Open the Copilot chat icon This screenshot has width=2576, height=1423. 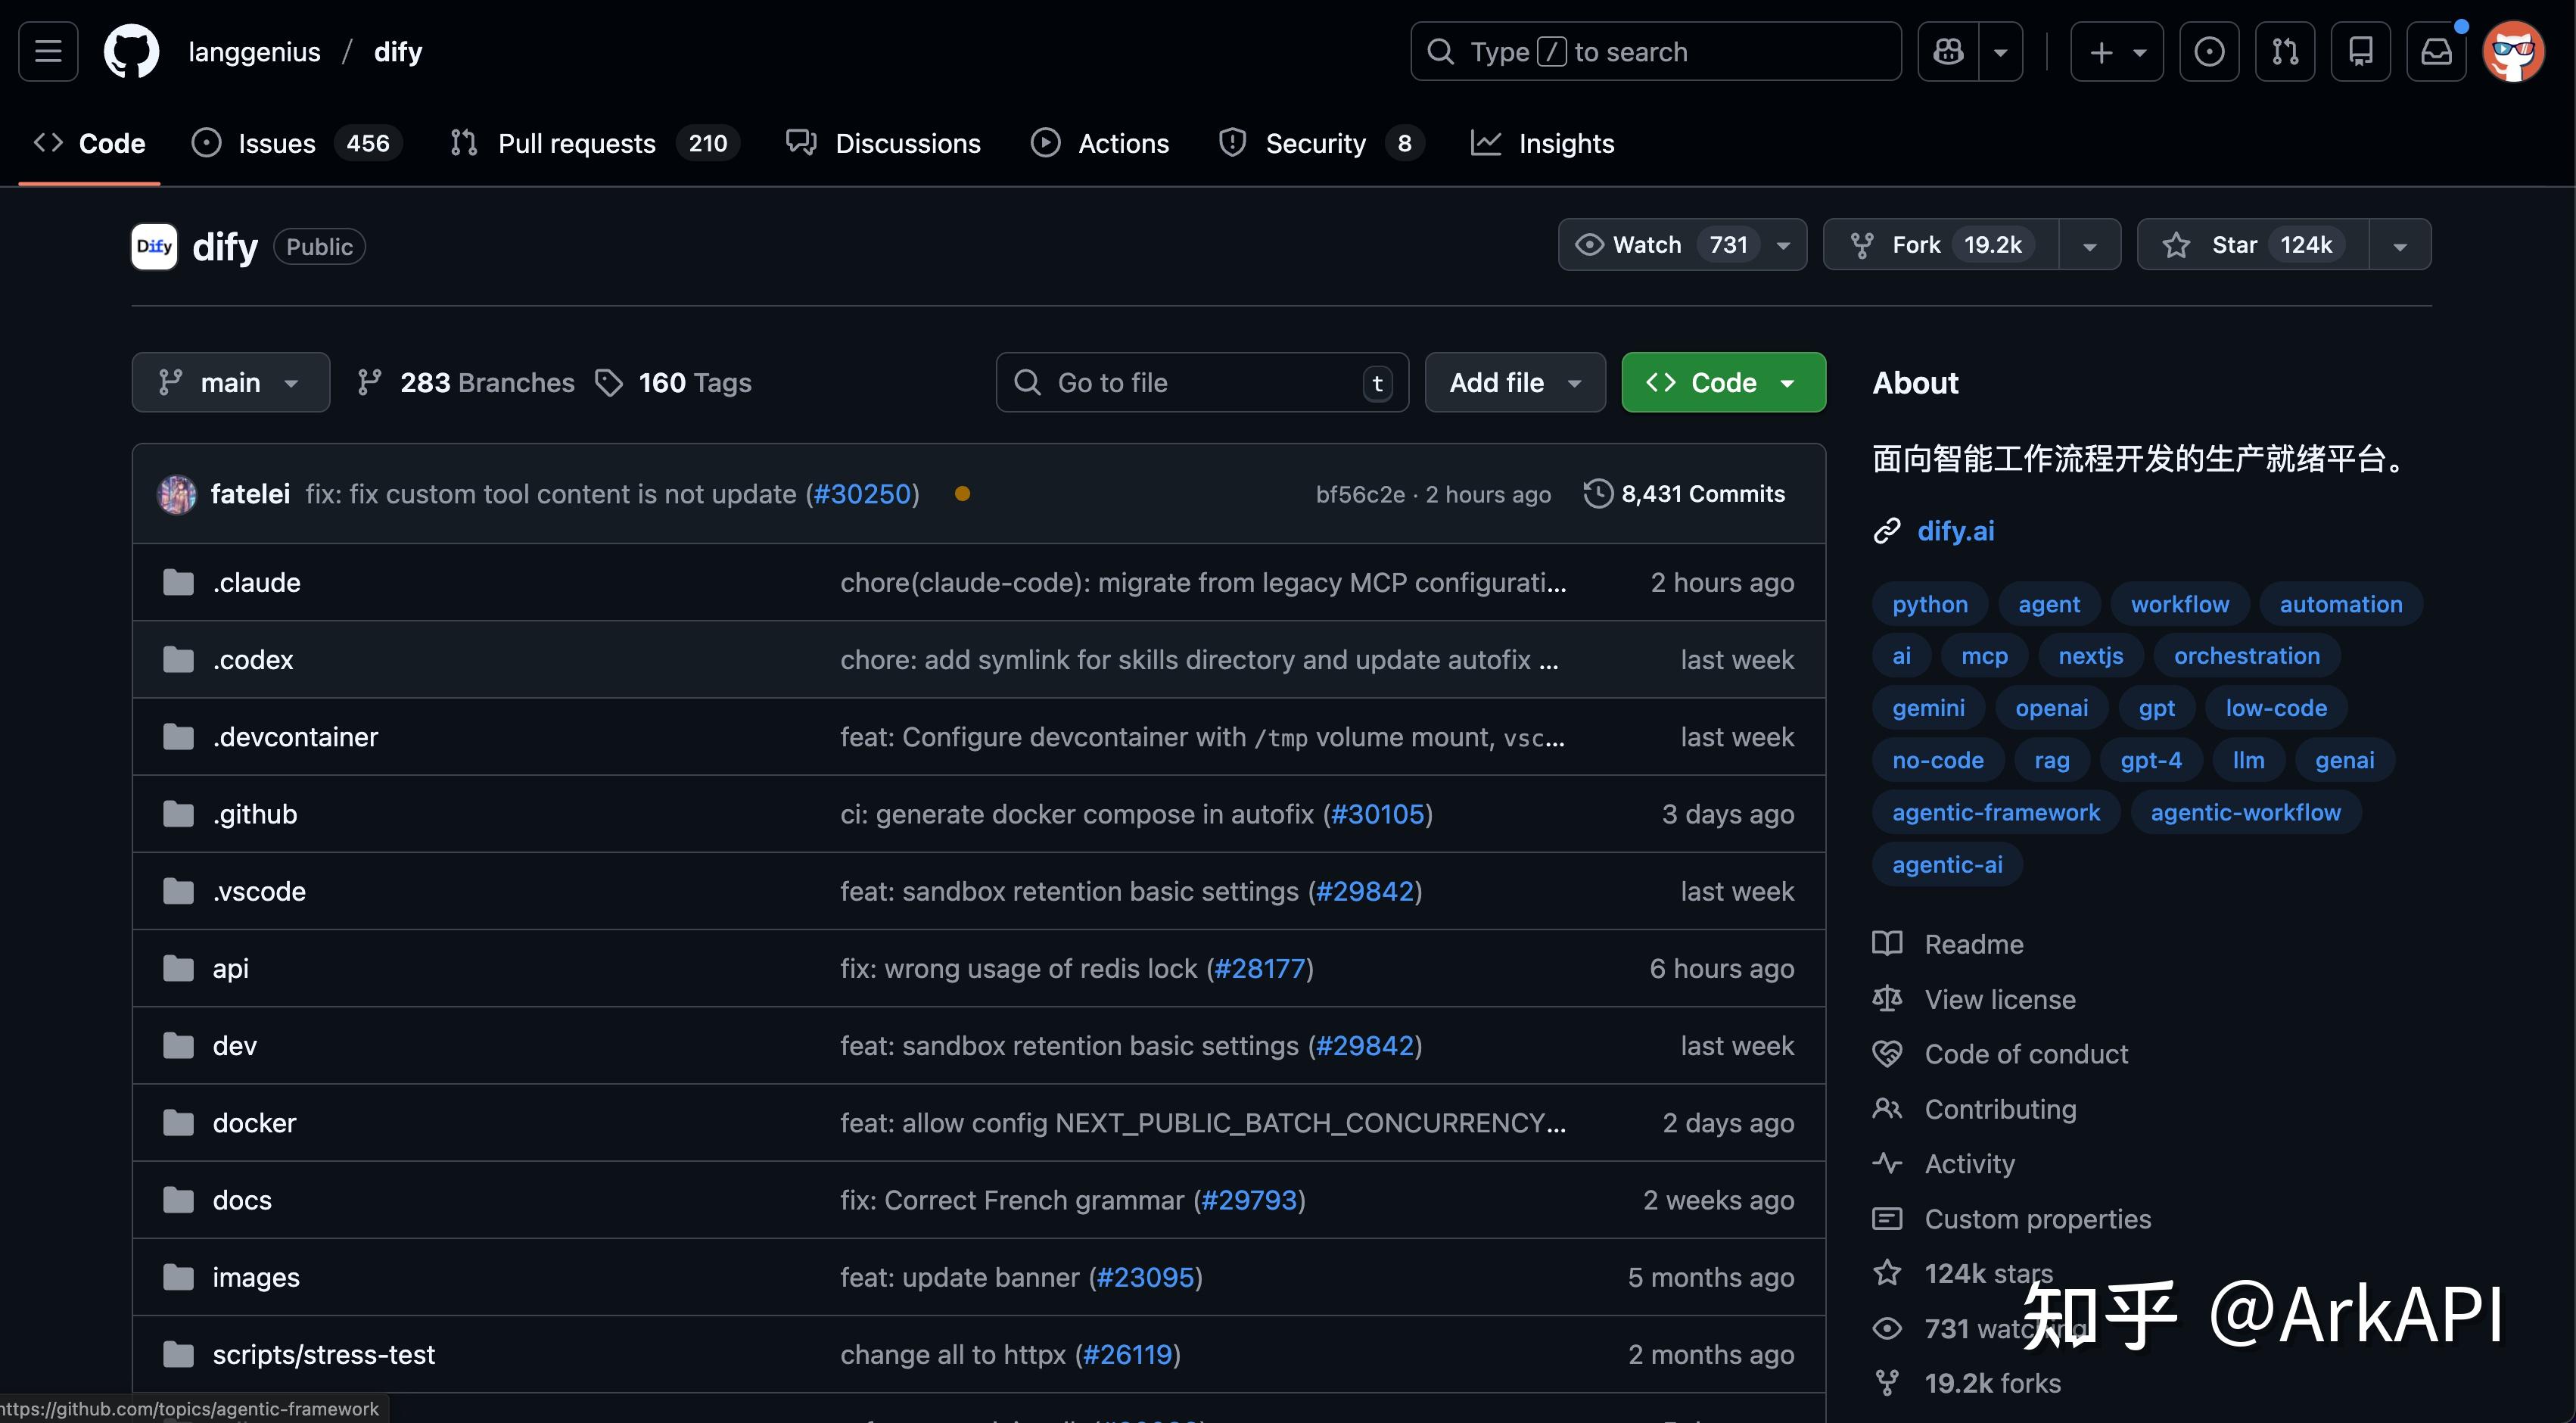[x=1948, y=51]
